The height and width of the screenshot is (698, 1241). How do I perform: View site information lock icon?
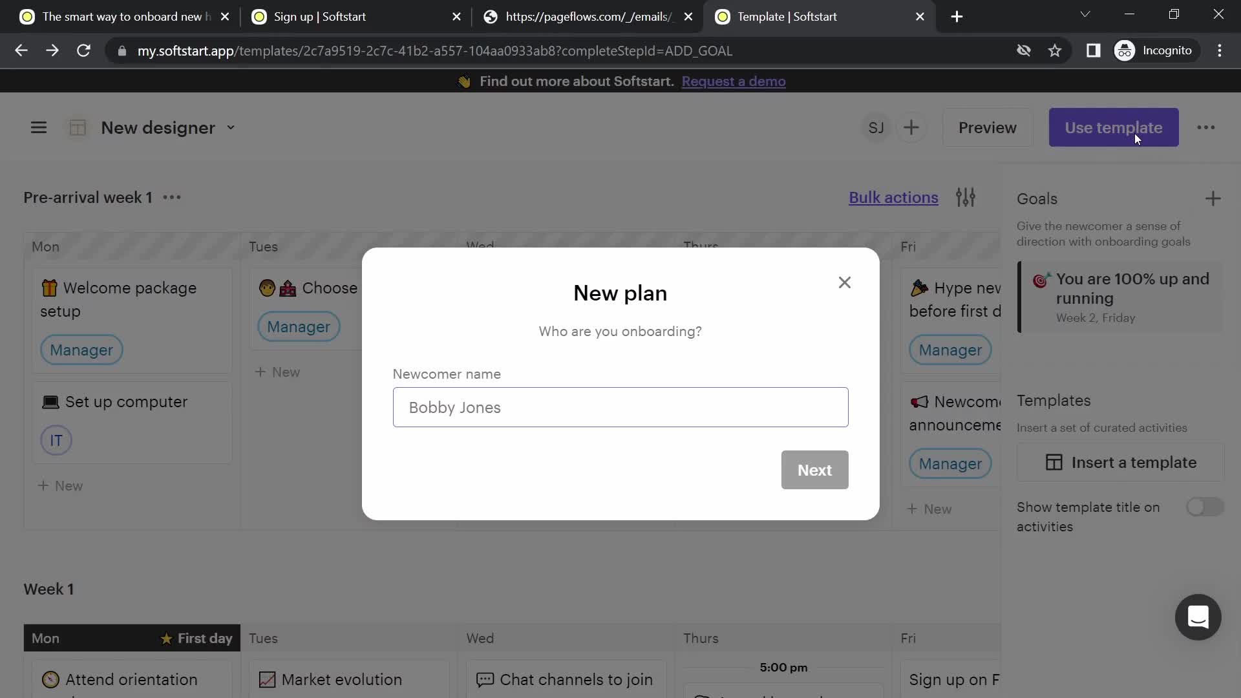coord(122,50)
